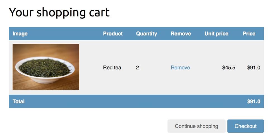
Task: Select the Unit price column header
Action: click(216, 34)
